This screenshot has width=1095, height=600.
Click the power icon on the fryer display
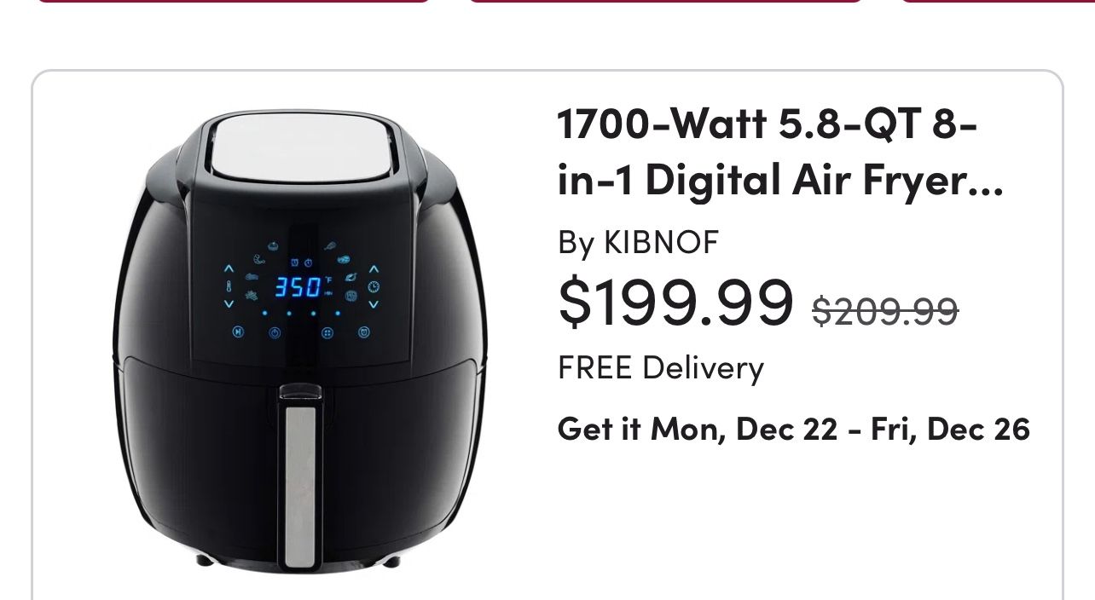click(275, 332)
